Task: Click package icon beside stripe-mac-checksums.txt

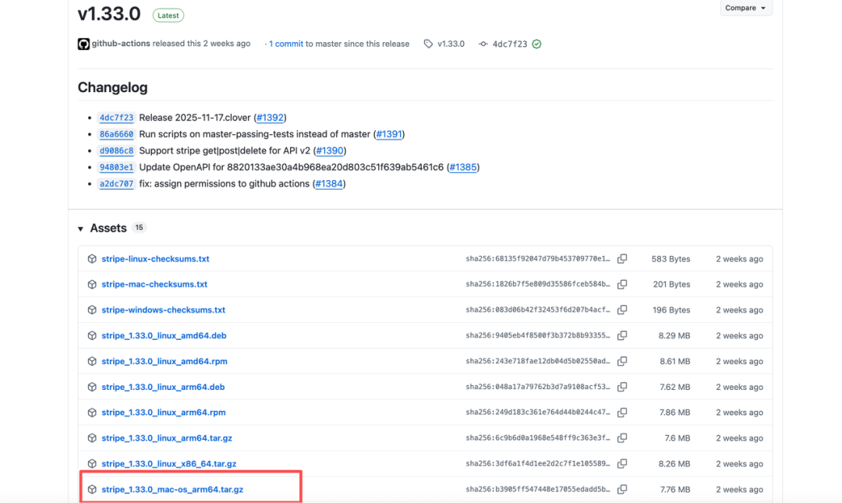Action: tap(92, 285)
